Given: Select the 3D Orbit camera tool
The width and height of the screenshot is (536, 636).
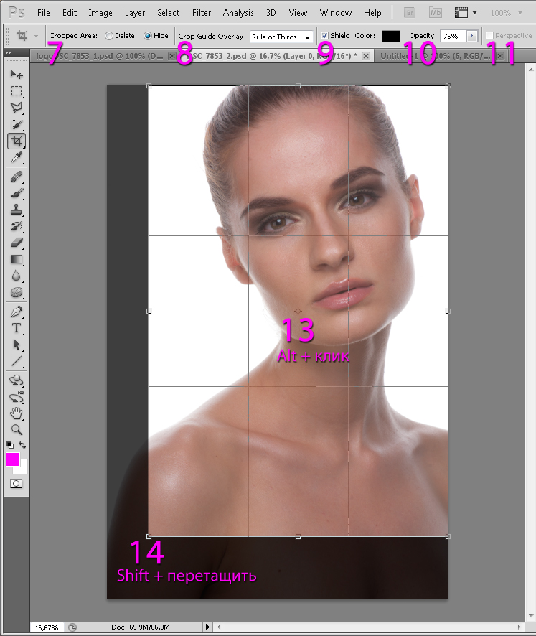Looking at the screenshot, I should coord(17,397).
